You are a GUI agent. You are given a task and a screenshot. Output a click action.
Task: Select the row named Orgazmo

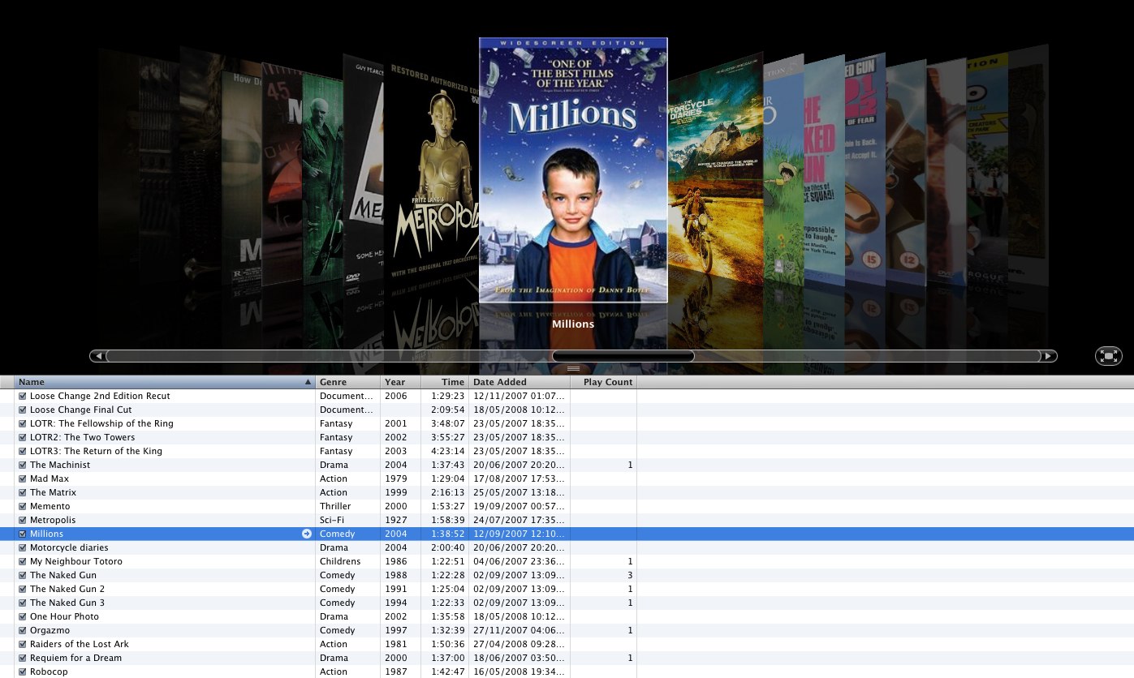[x=567, y=630]
